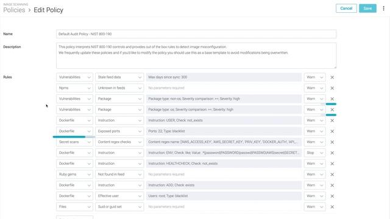The height and width of the screenshot is (219, 390).
Task: Edit the policy Description text area
Action: pos(196,55)
